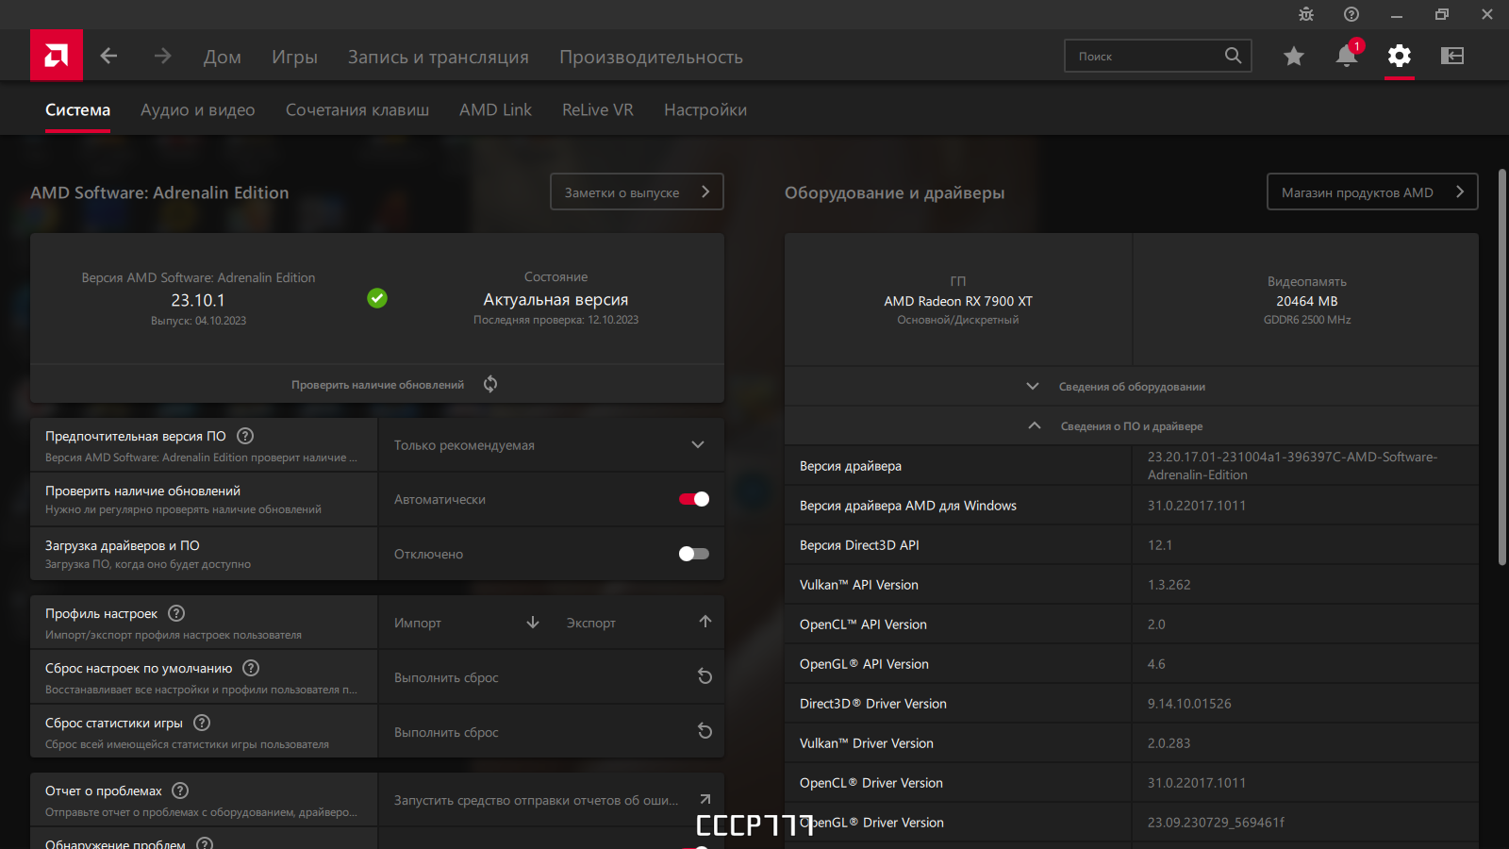Image resolution: width=1509 pixels, height=849 pixels.
Task: Click reset icon for Сброс статистики игры
Action: tap(705, 731)
